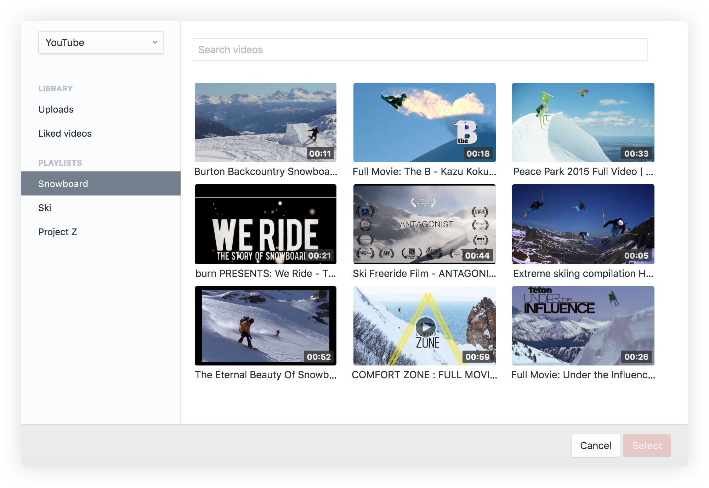Select the Burton Backcountry Snowboarding thumbnail
709x488 pixels.
(x=265, y=122)
